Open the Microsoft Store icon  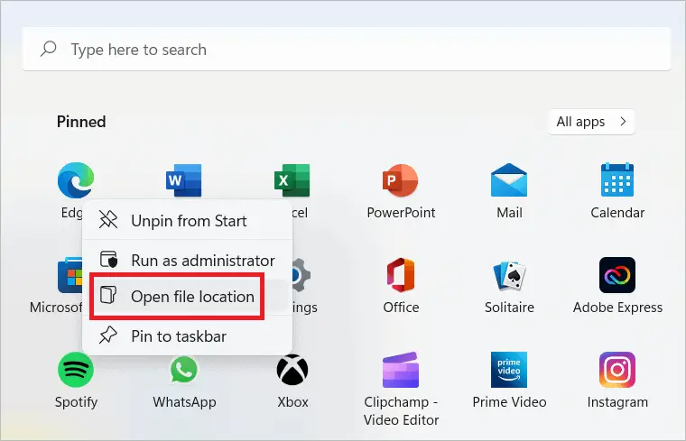click(70, 275)
